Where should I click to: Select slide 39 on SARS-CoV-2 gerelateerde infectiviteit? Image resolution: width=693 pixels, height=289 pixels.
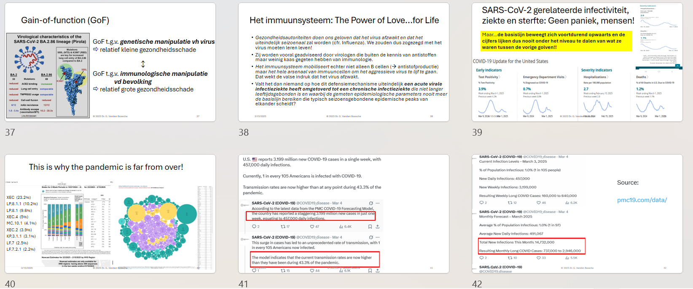[577, 62]
